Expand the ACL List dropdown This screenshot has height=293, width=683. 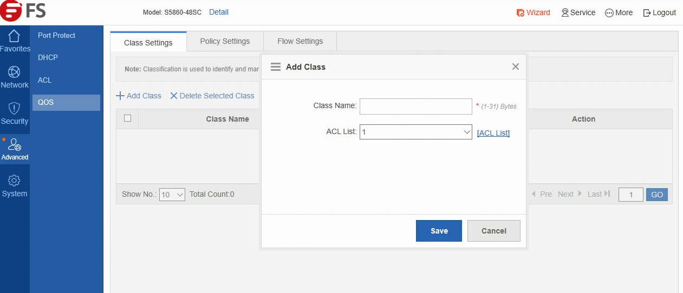tap(416, 132)
